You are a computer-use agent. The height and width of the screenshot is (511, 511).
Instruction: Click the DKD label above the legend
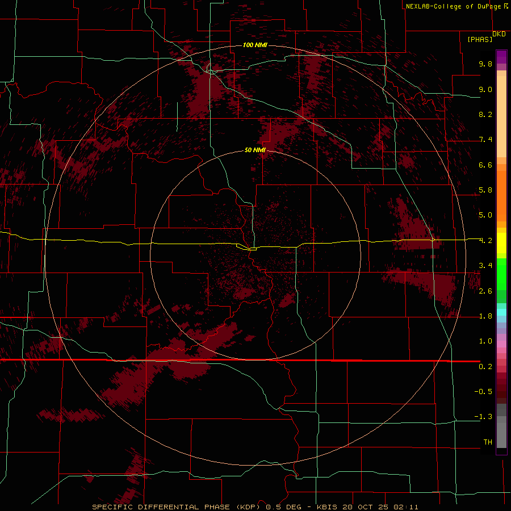499,34
